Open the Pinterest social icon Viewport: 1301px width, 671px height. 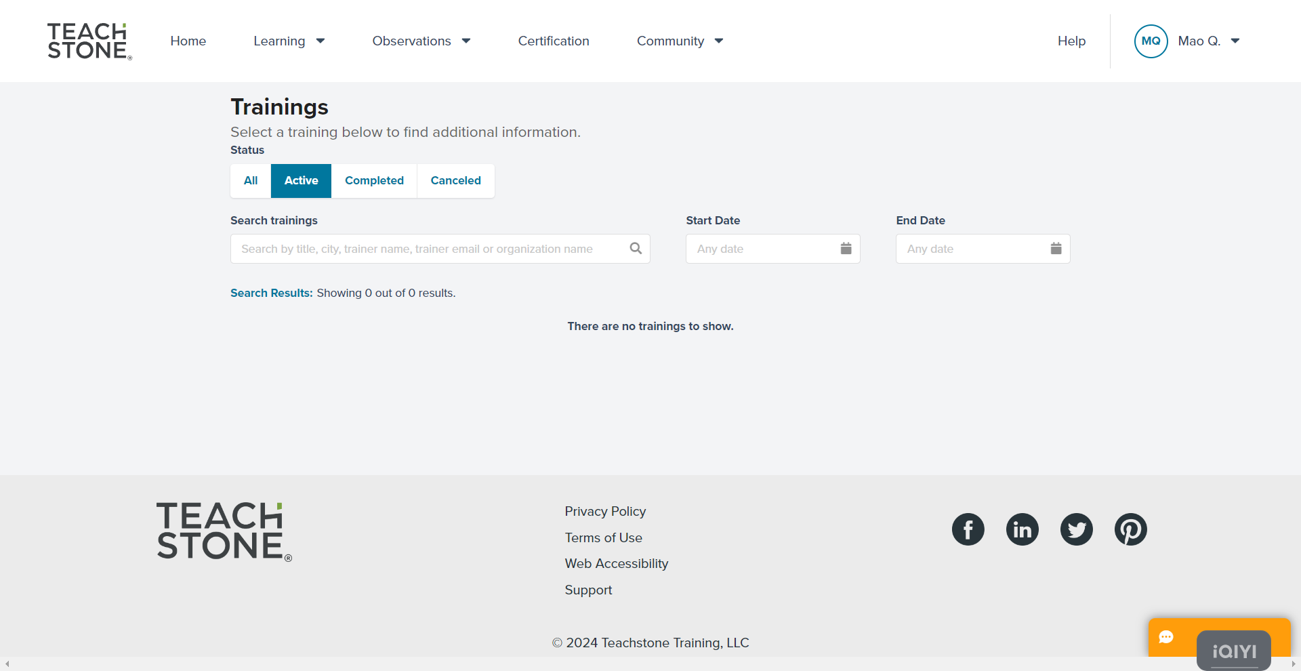click(x=1130, y=529)
